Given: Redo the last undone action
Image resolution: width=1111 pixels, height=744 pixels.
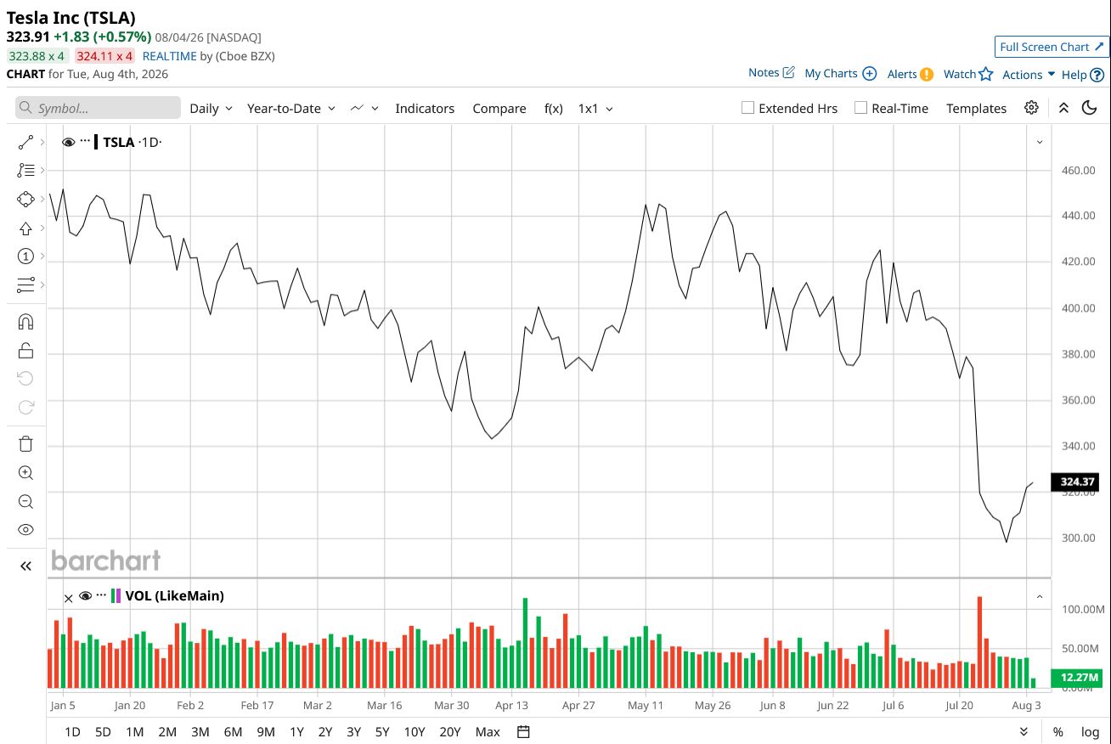Looking at the screenshot, I should tap(25, 407).
